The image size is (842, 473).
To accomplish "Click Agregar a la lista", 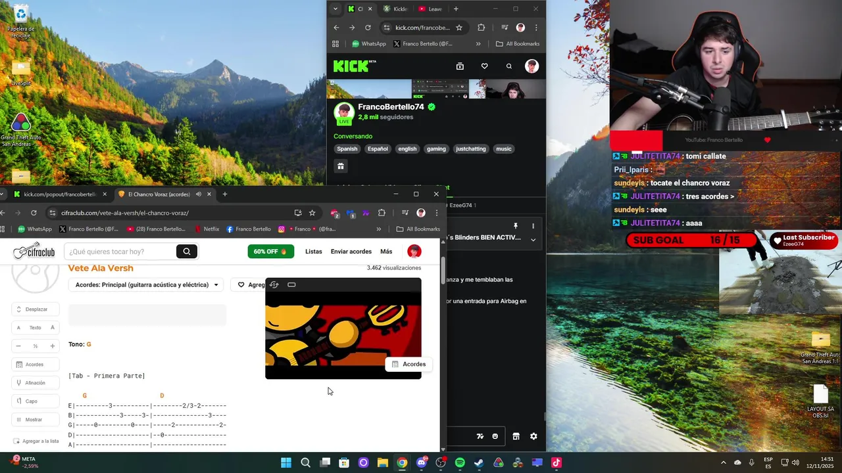I will (x=36, y=441).
